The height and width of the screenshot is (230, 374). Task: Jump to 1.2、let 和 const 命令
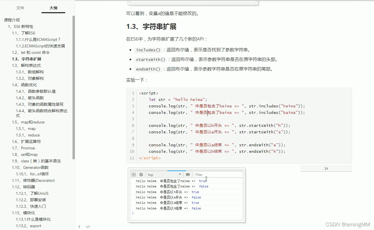[x=31, y=52]
